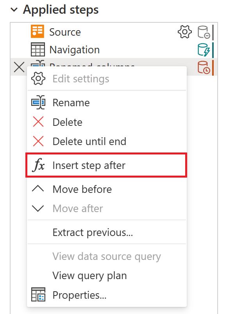227x314 pixels.
Task: Click the Move after downward chevron
Action: tap(38, 209)
